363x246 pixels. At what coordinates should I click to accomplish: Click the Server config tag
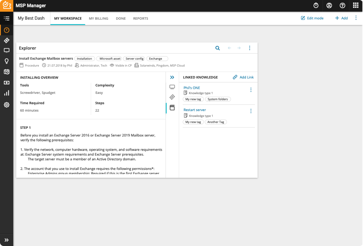click(135, 59)
